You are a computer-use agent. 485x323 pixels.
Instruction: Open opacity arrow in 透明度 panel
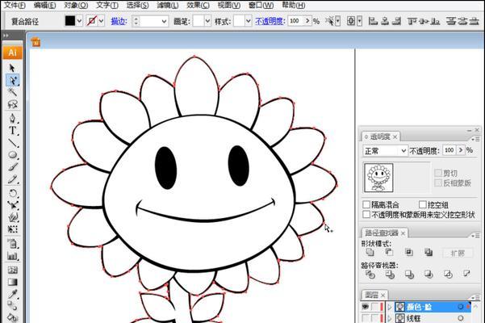461,150
